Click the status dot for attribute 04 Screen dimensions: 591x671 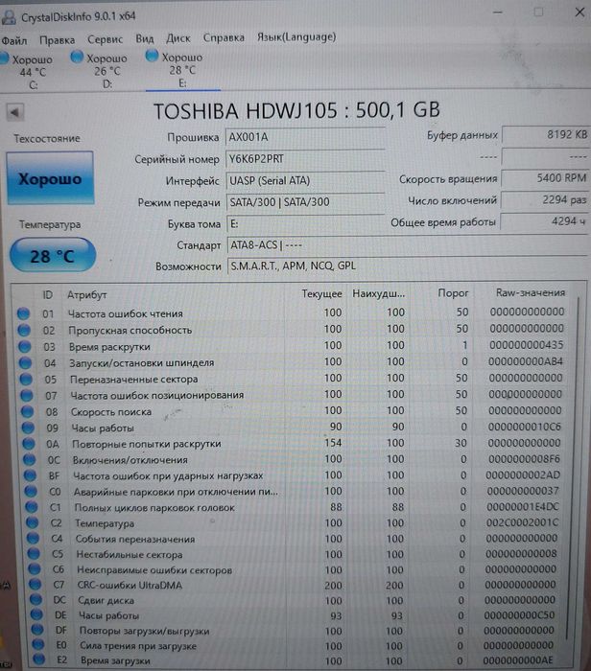(25, 363)
